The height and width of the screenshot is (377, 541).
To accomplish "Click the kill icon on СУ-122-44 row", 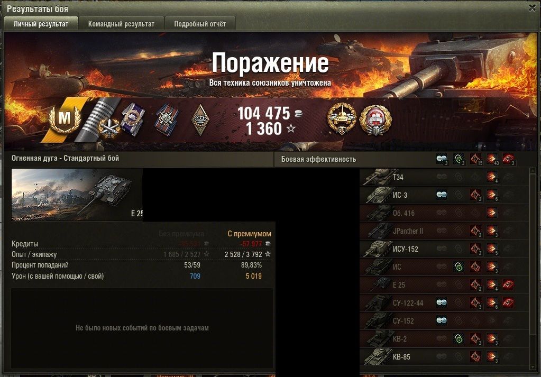I will click(508, 303).
